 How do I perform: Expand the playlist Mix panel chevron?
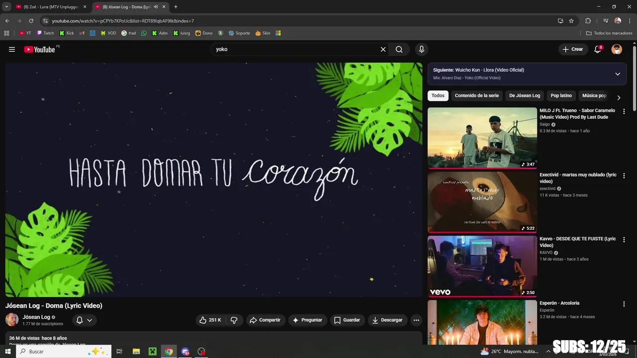(x=618, y=74)
